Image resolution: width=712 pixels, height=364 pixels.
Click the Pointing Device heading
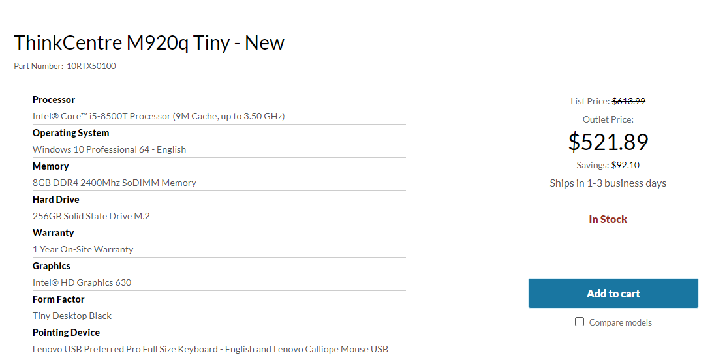click(x=67, y=333)
